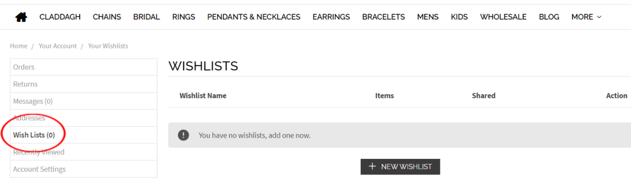Open Orders in account sidebar
Viewport: 631px width, 189px height.
pos(84,67)
